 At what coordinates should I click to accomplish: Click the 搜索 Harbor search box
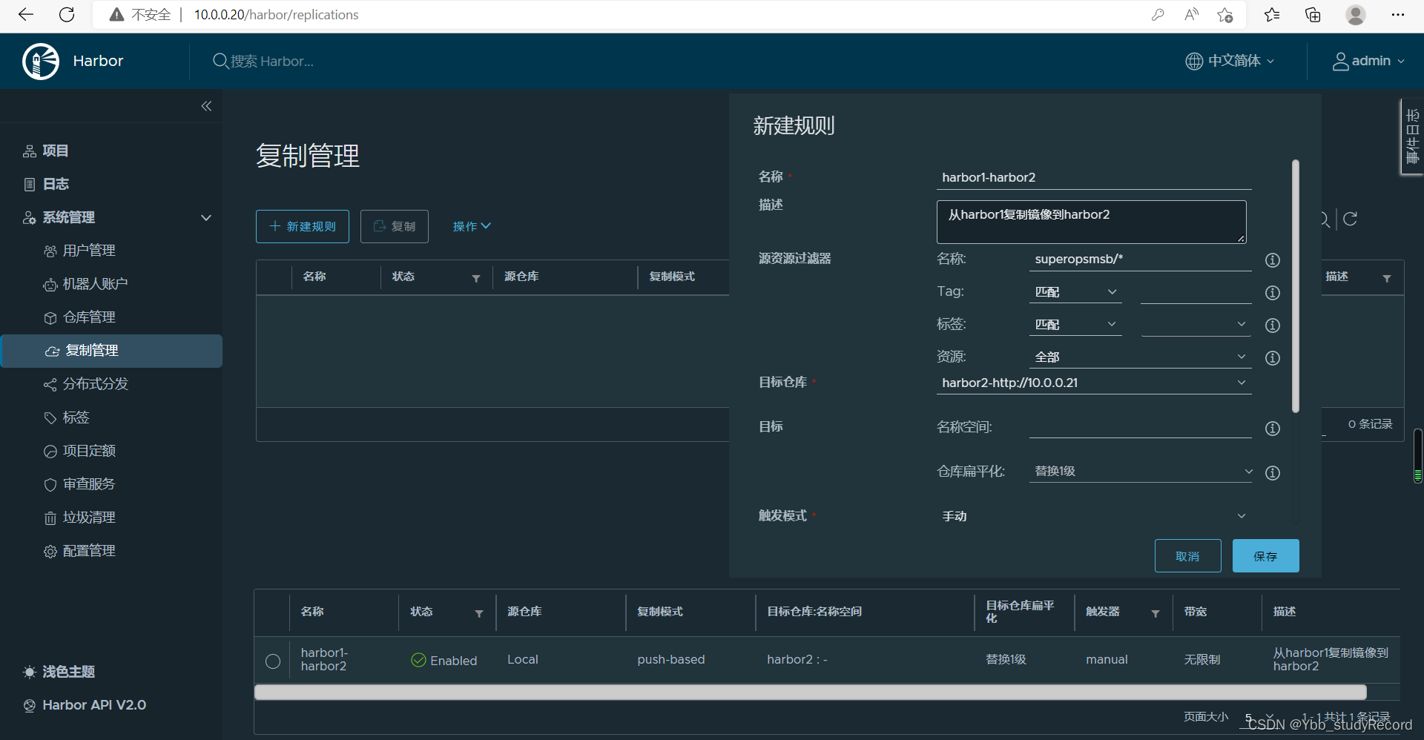pyautogui.click(x=271, y=61)
